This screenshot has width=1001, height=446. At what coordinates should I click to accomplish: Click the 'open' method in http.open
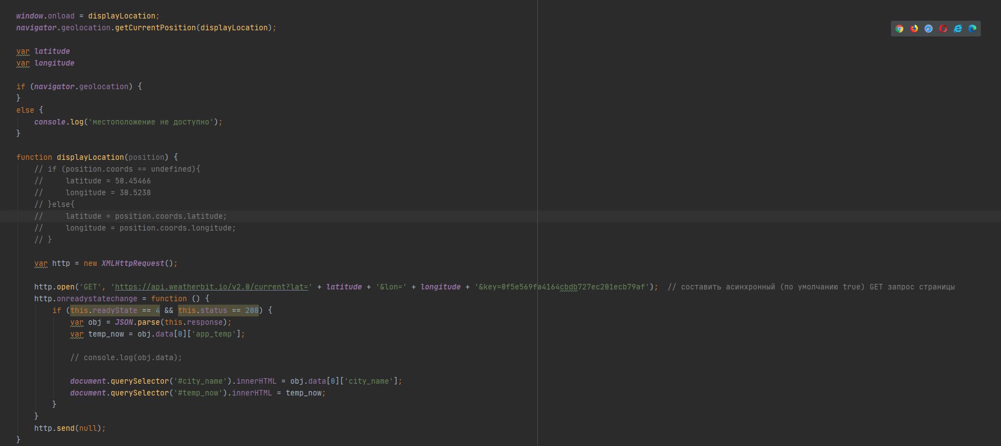point(66,287)
